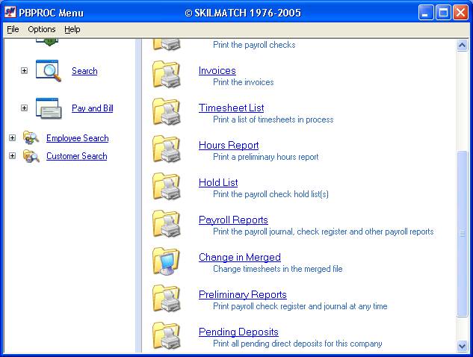Viewport: 473px width, 357px height.
Task: Click the vertical scrollbar thumb
Action: click(x=462, y=233)
